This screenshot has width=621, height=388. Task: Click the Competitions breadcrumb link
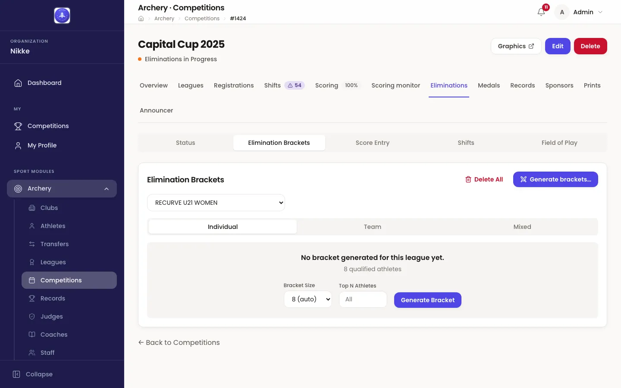(x=202, y=19)
